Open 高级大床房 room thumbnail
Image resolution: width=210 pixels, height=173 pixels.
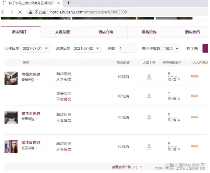pos(11,78)
